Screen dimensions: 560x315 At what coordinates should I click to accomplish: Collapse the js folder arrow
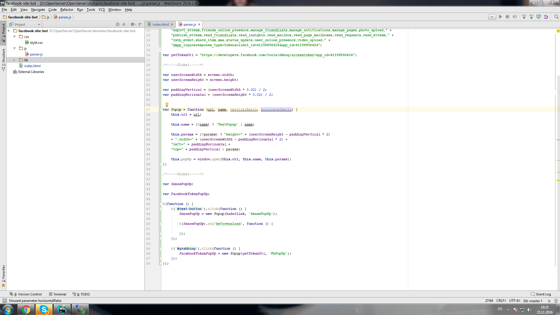click(15, 48)
